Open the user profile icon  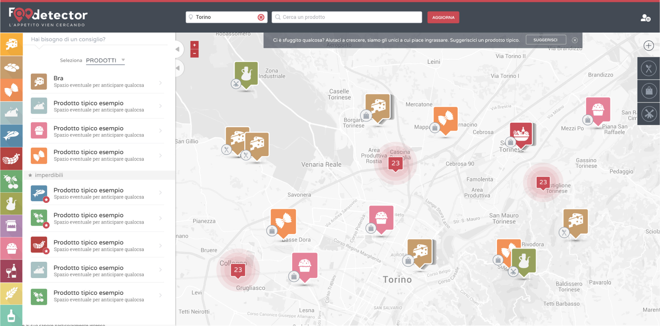pyautogui.click(x=645, y=18)
